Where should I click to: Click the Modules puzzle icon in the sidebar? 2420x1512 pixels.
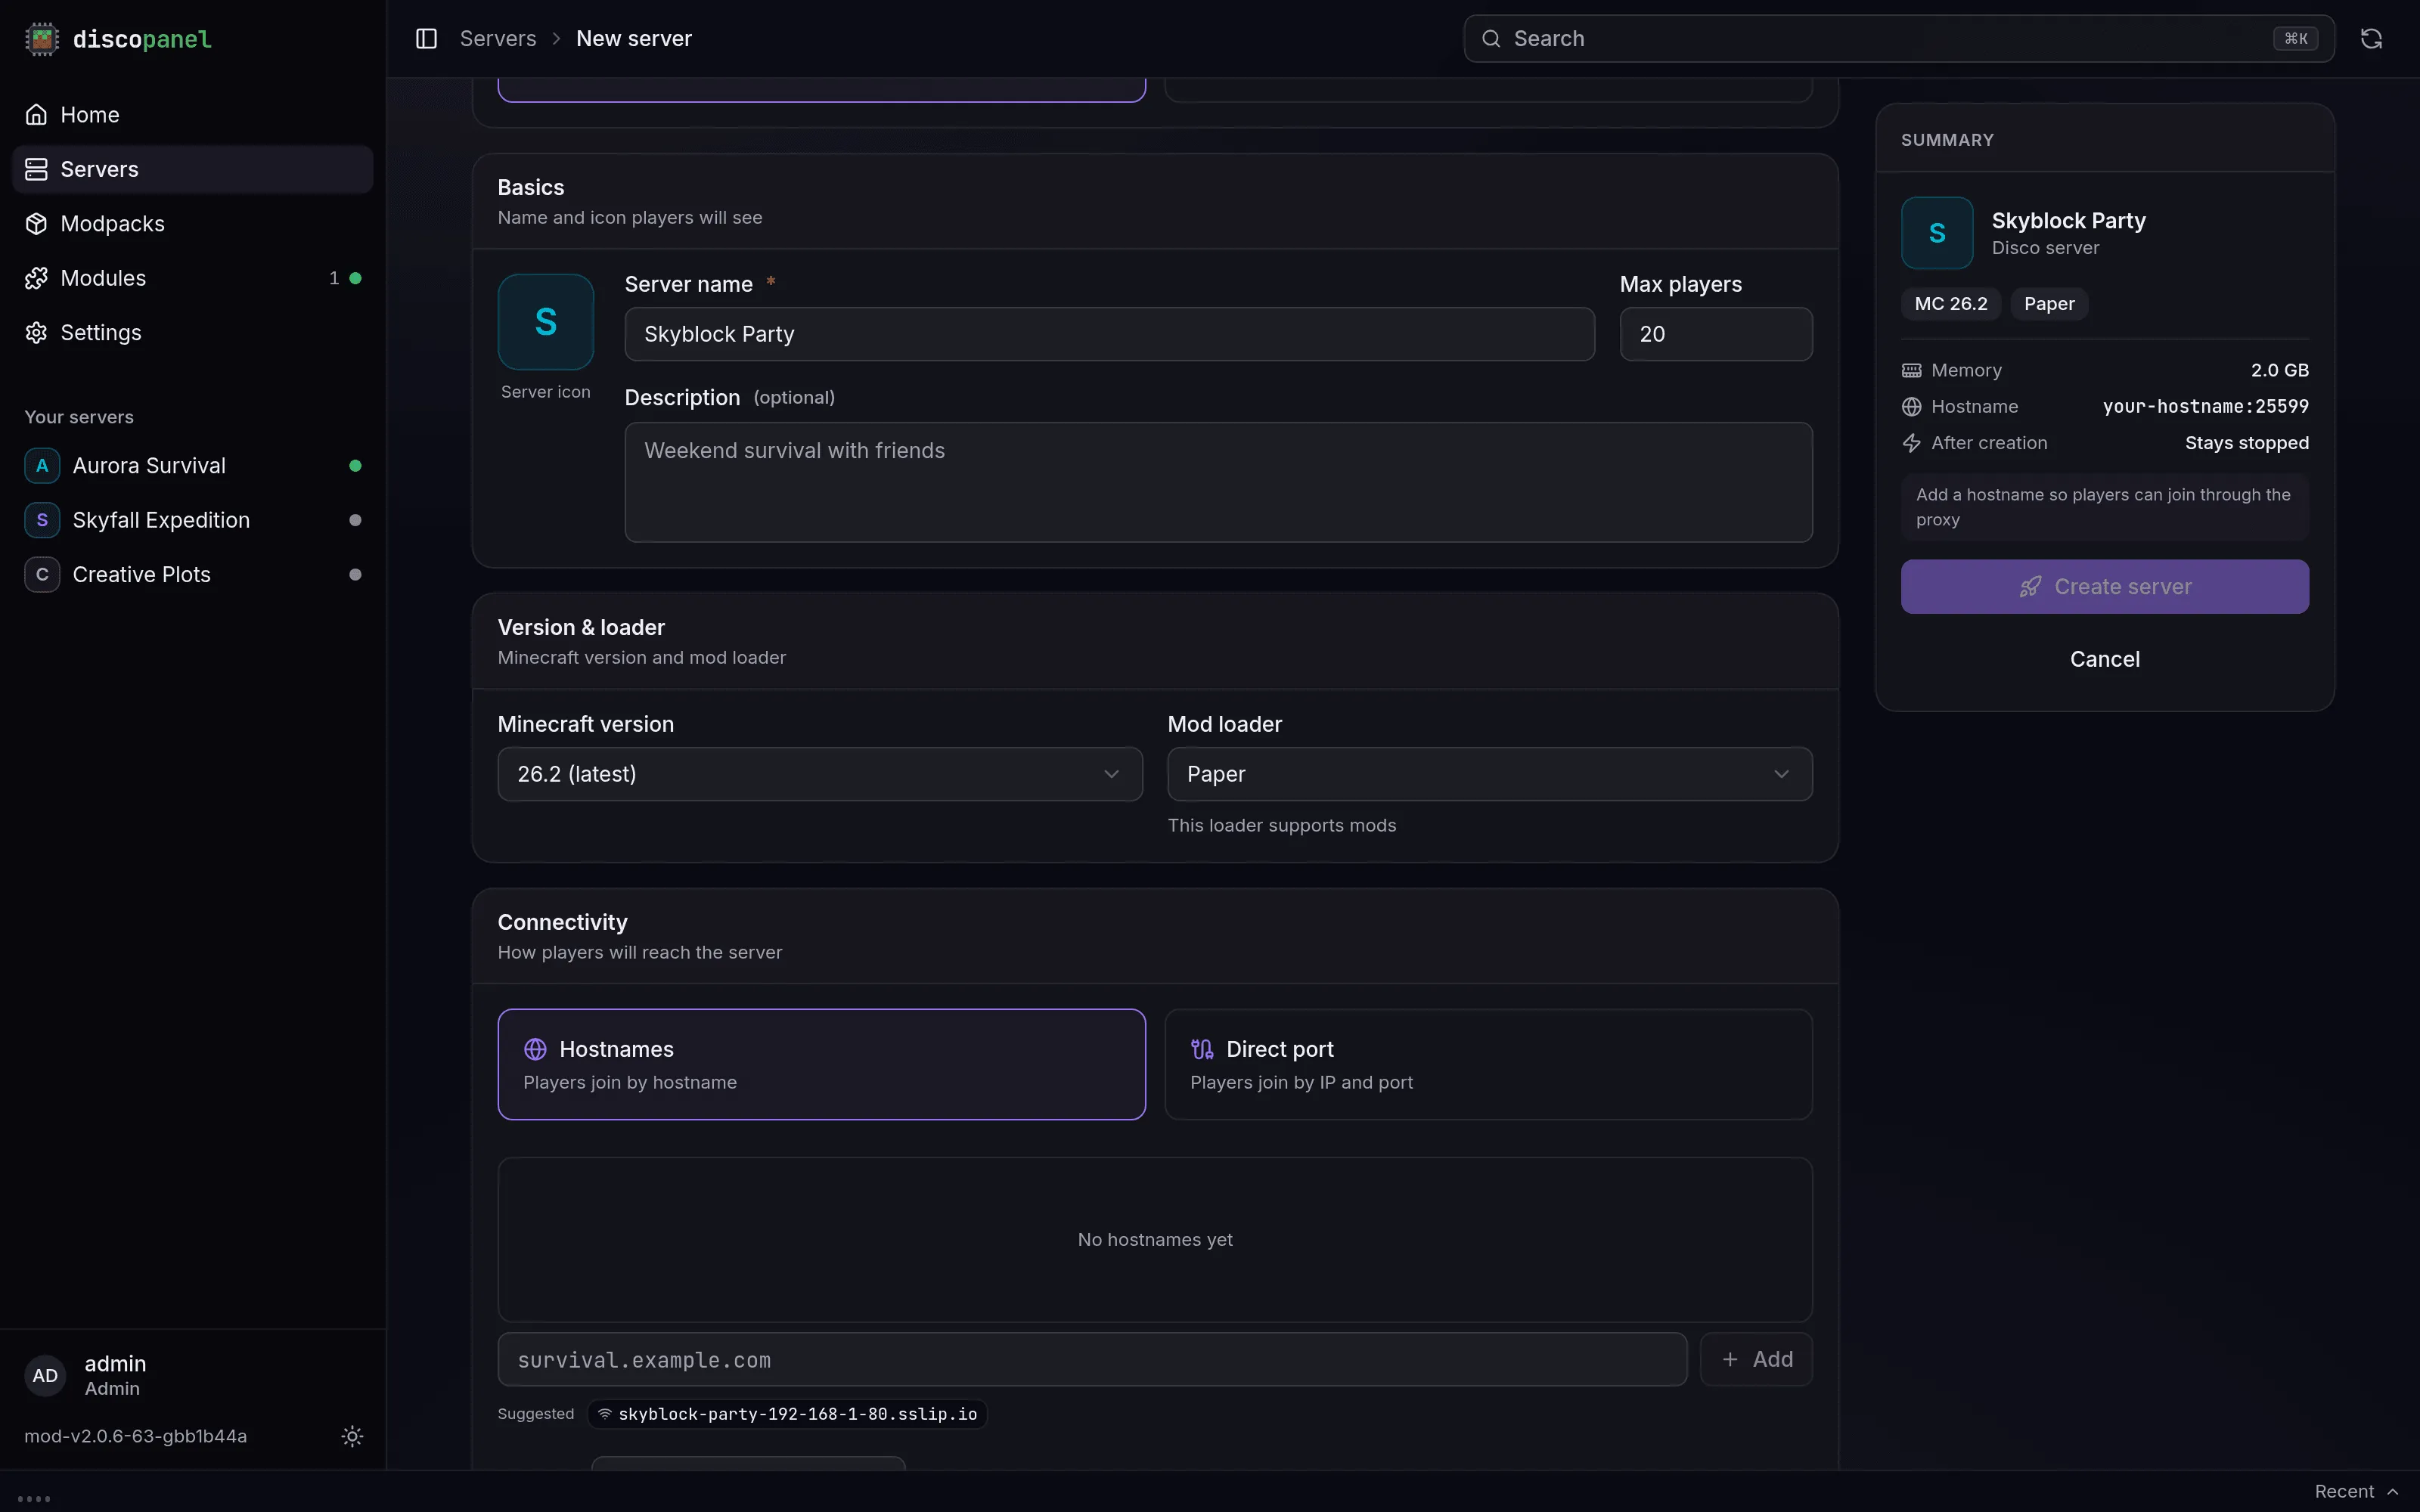point(37,278)
